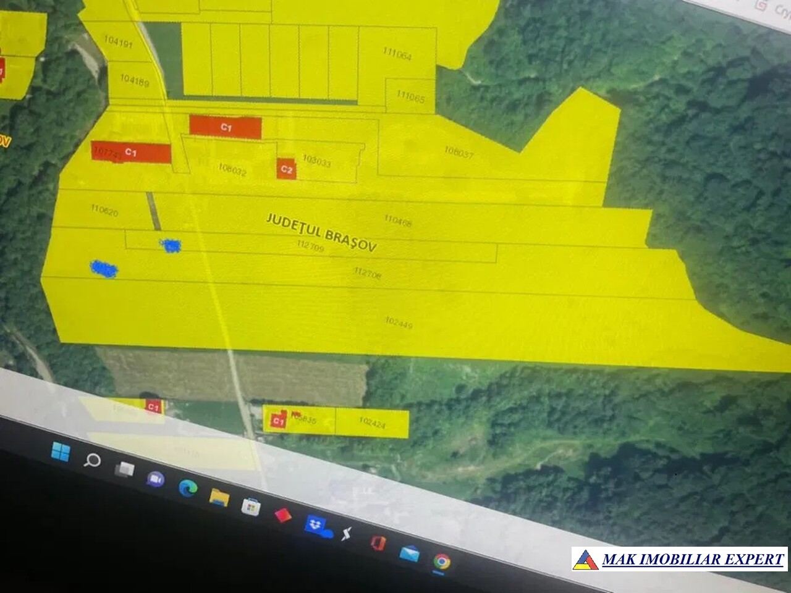Select parcel 108037 on the map

pos(459,152)
